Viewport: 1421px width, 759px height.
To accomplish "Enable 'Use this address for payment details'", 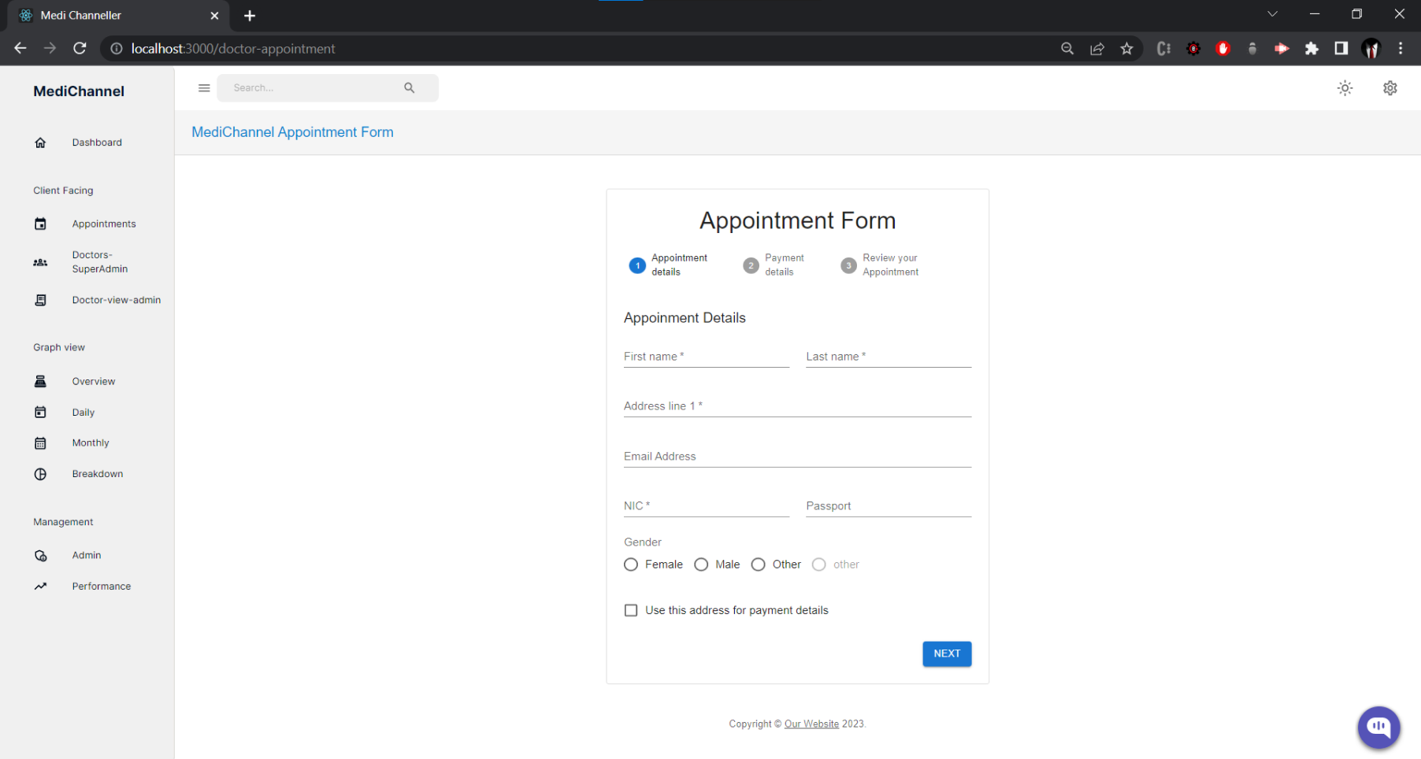I will 631,610.
